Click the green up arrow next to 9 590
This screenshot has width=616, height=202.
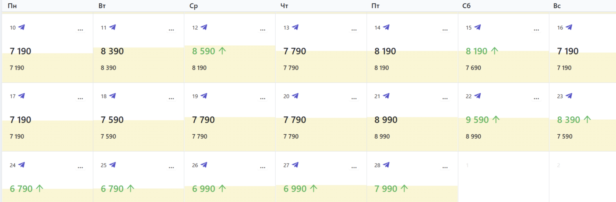(x=496, y=120)
